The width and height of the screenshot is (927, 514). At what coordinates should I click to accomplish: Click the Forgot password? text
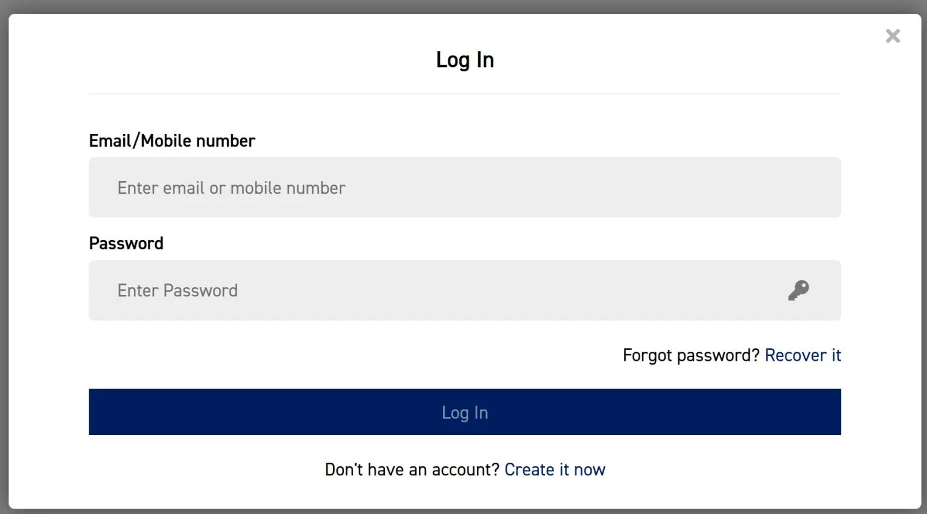coord(690,355)
